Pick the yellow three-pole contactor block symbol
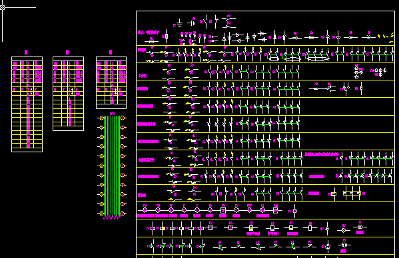399x258 pixels. [x=352, y=193]
